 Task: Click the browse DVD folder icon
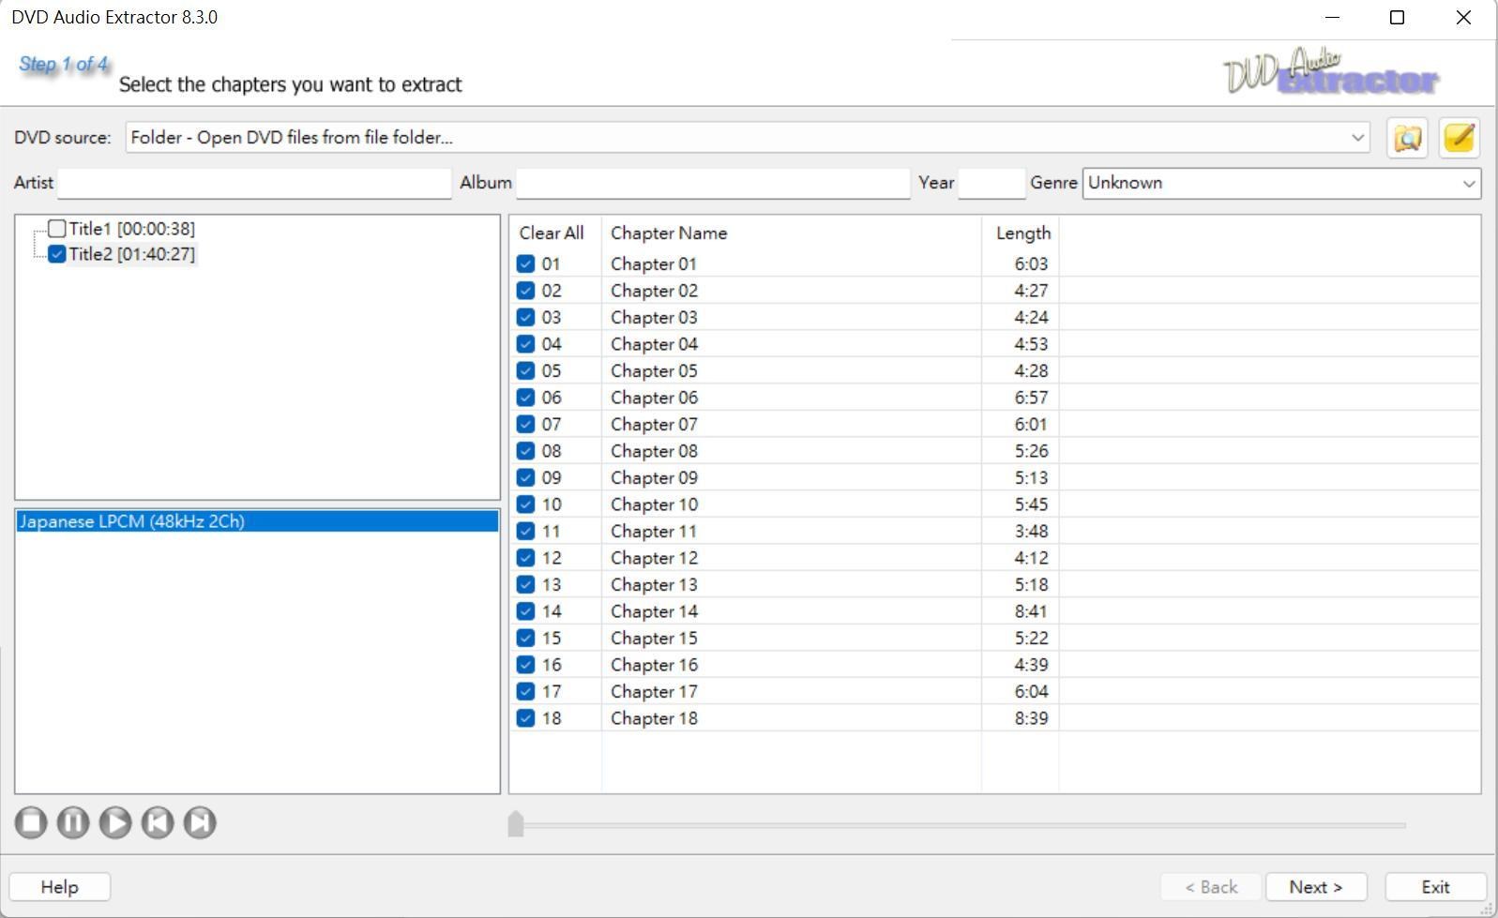(x=1407, y=138)
